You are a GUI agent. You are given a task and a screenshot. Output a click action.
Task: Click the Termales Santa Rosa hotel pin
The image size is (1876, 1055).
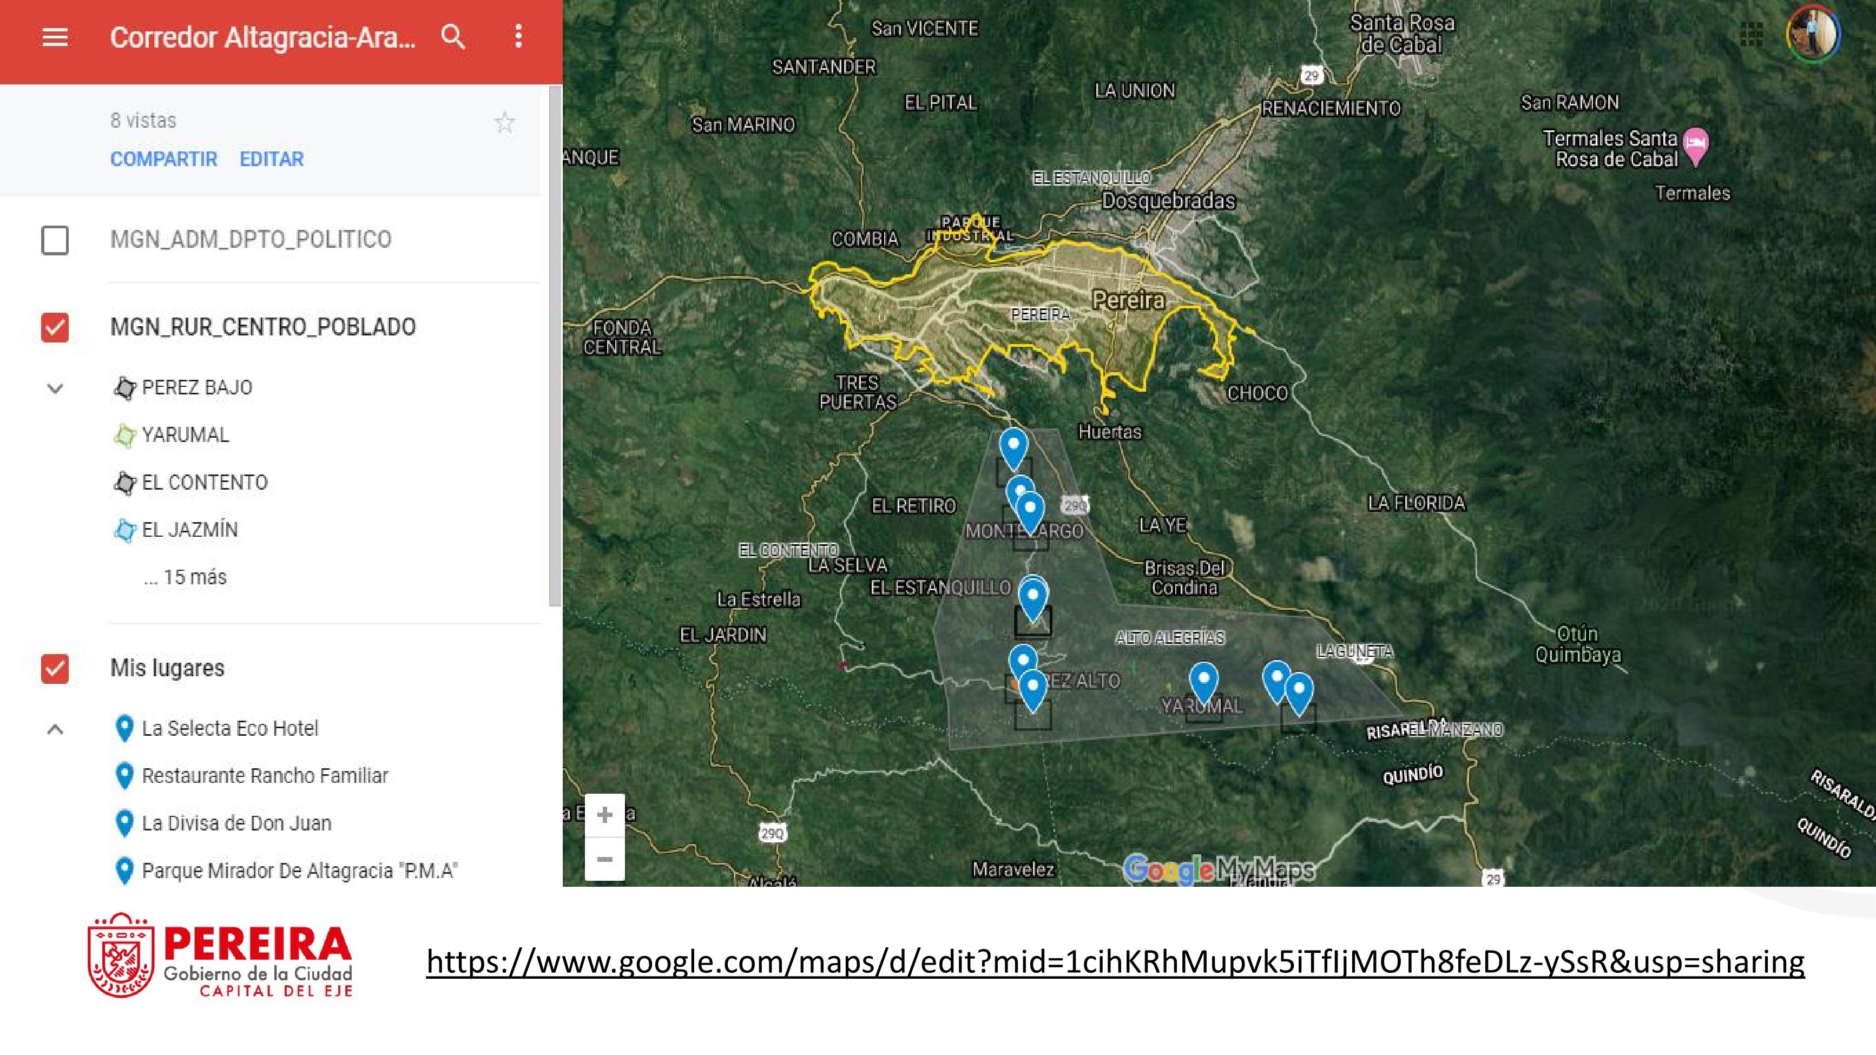tap(1696, 144)
